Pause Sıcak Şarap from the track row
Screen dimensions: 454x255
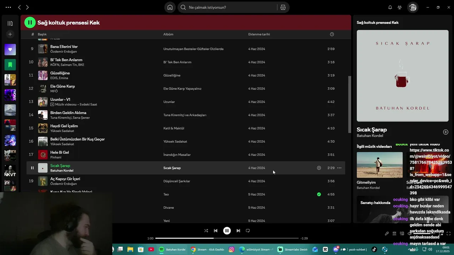pos(32,168)
